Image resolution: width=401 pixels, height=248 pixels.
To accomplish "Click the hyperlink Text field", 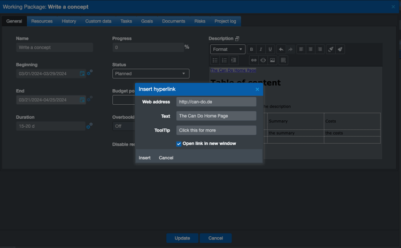I will click(x=217, y=116).
